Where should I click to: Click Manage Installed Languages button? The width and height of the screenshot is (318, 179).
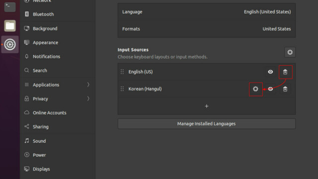(207, 124)
